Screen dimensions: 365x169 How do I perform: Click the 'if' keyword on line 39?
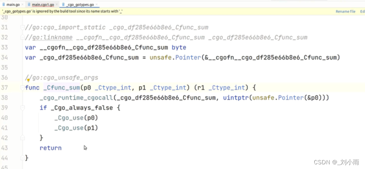tap(43, 108)
